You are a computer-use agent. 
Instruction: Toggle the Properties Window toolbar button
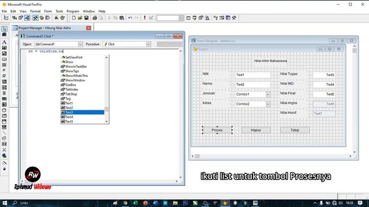[x=21, y=18]
